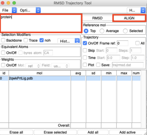
Task: Open the Options menu dropdown
Action: [29, 10]
